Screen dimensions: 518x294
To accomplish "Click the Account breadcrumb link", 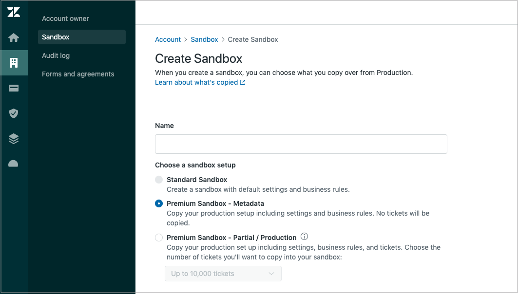I will 168,39.
